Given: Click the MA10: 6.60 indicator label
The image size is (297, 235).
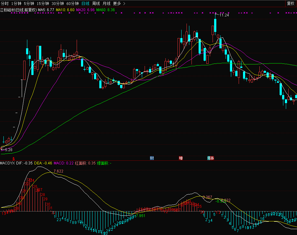Looking at the screenshot, I should pyautogui.click(x=65, y=10).
